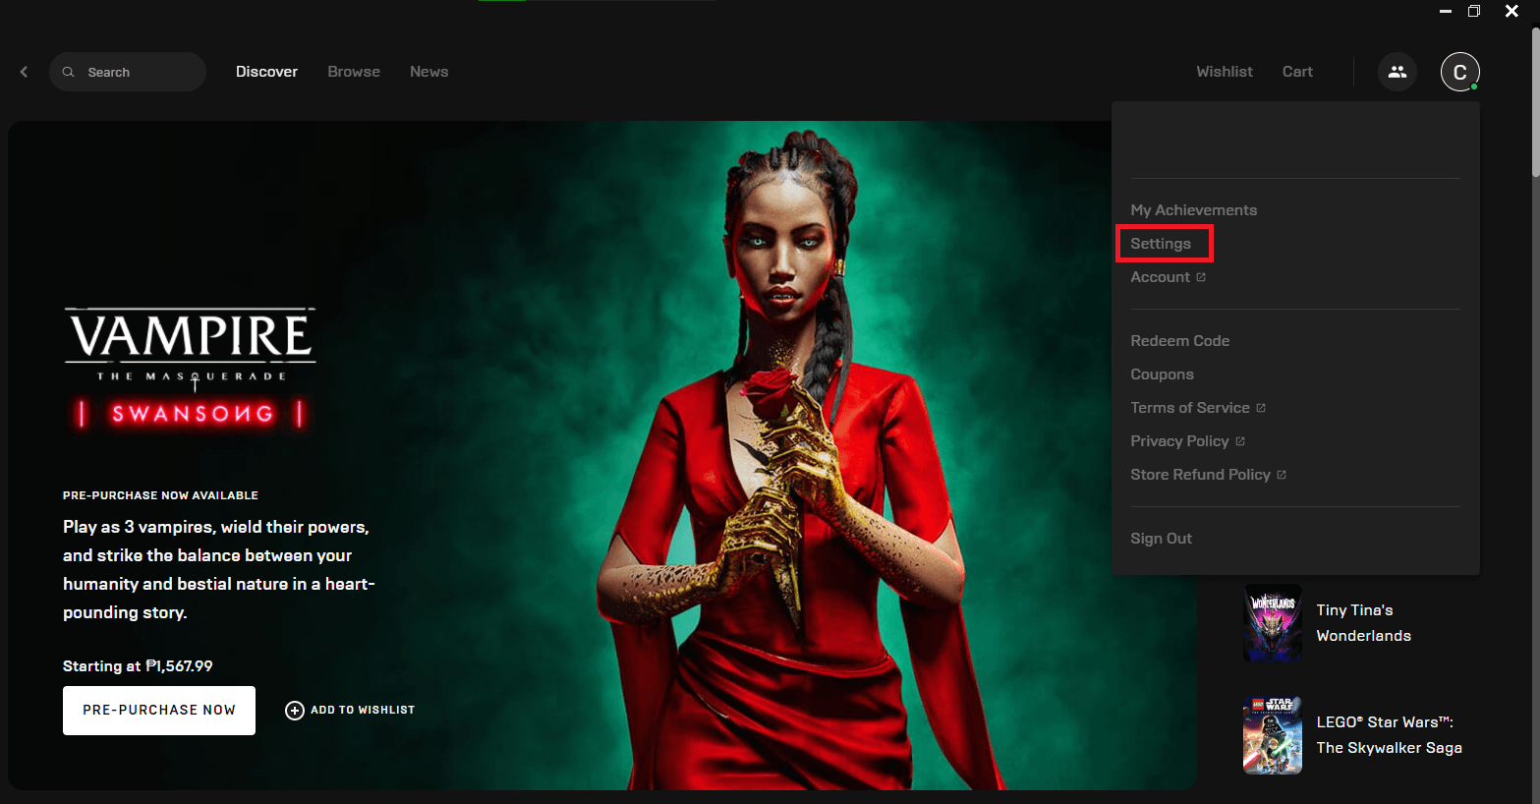Open the Friends list icon

tap(1397, 72)
